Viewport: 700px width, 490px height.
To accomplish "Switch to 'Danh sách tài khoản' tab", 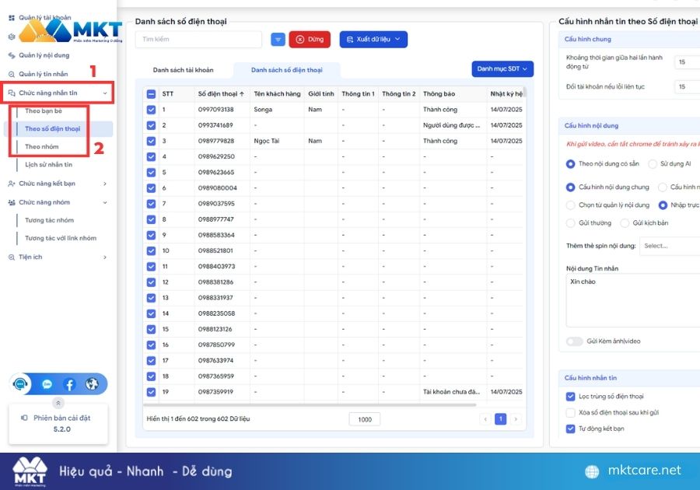I will click(183, 70).
